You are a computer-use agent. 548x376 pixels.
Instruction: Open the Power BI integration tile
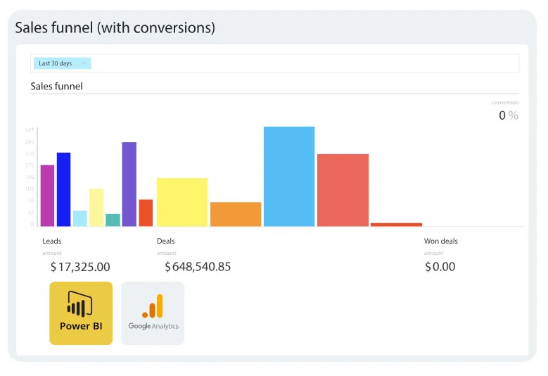[80, 313]
